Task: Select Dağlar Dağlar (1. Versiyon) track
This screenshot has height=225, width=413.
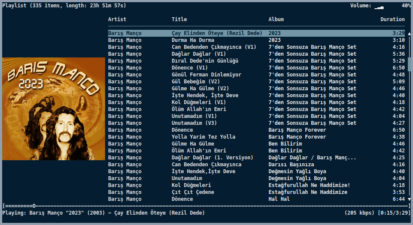Action: (212, 158)
